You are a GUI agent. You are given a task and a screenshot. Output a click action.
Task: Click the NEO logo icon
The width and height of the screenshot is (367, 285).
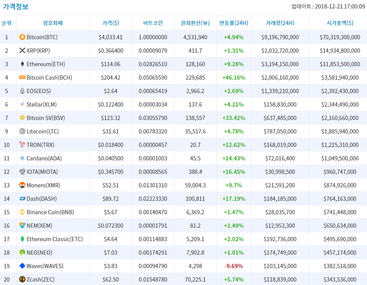[x=22, y=253]
